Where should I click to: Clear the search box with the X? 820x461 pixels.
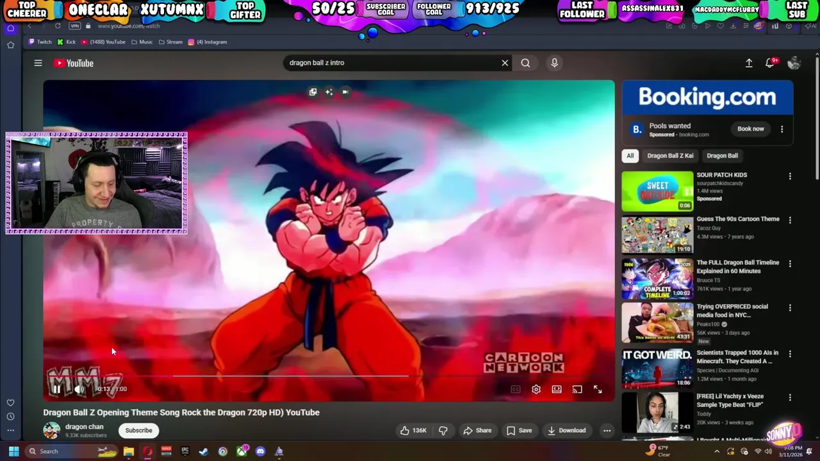point(505,63)
